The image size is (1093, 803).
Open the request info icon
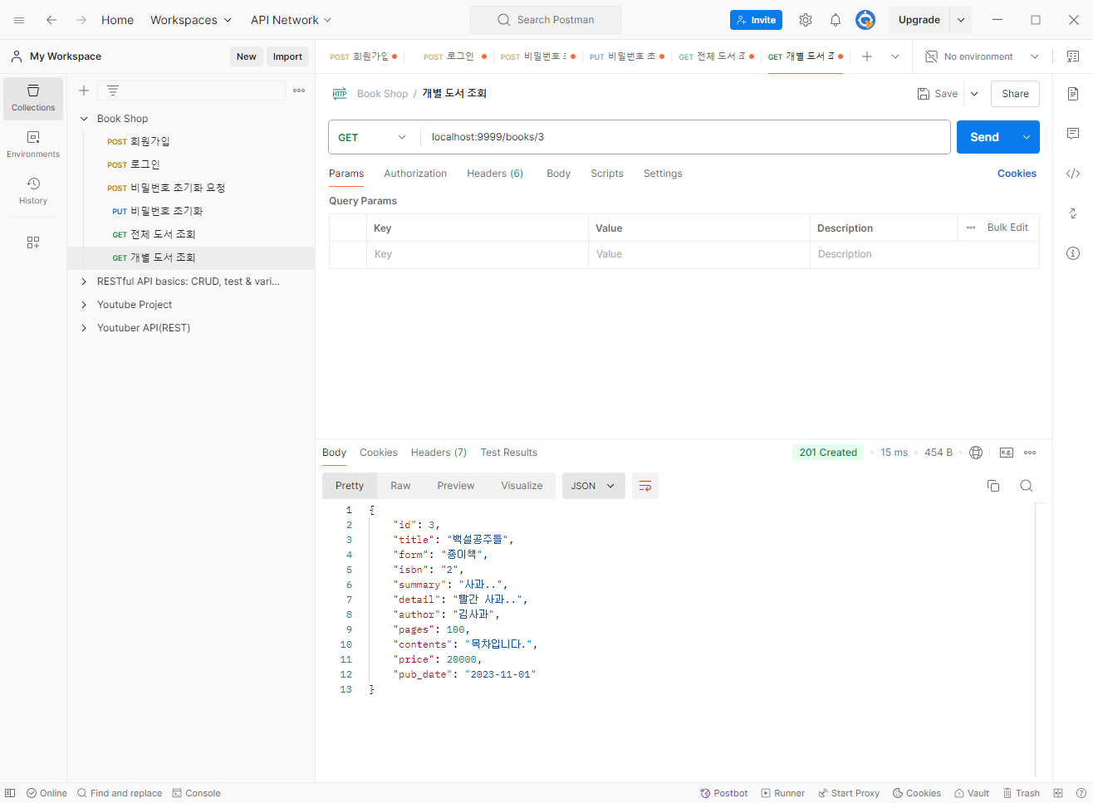1073,253
